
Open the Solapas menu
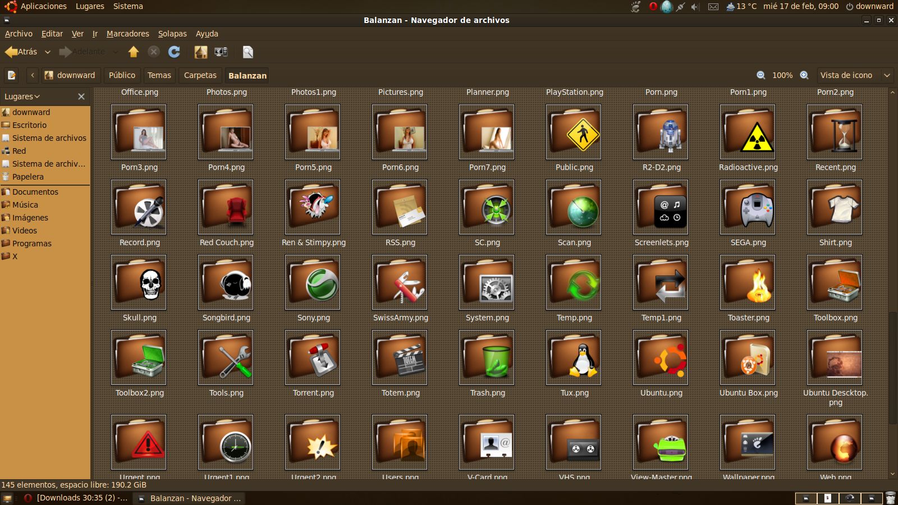click(x=172, y=34)
